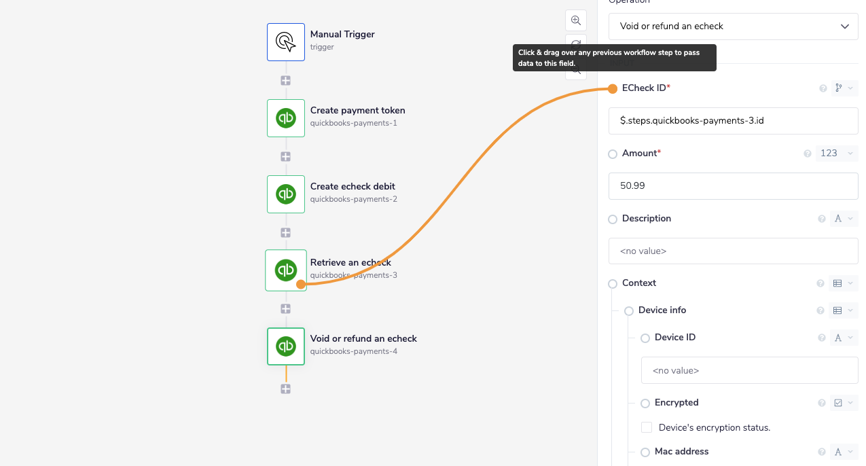Click the reference type icon next to ECheck ID

coord(840,88)
